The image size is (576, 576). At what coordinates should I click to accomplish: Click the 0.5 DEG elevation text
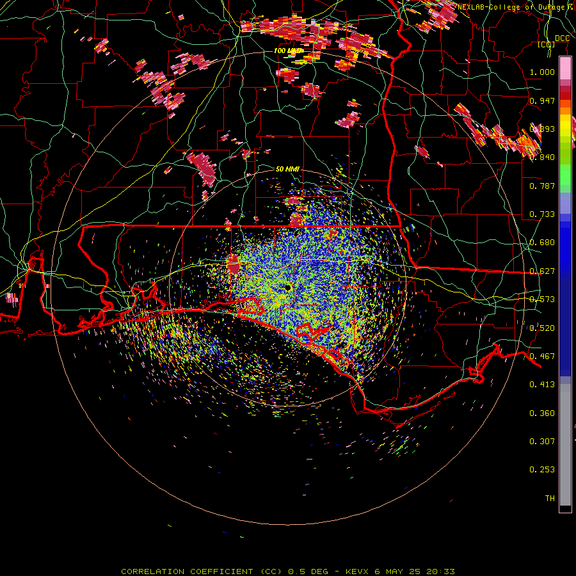(308, 572)
